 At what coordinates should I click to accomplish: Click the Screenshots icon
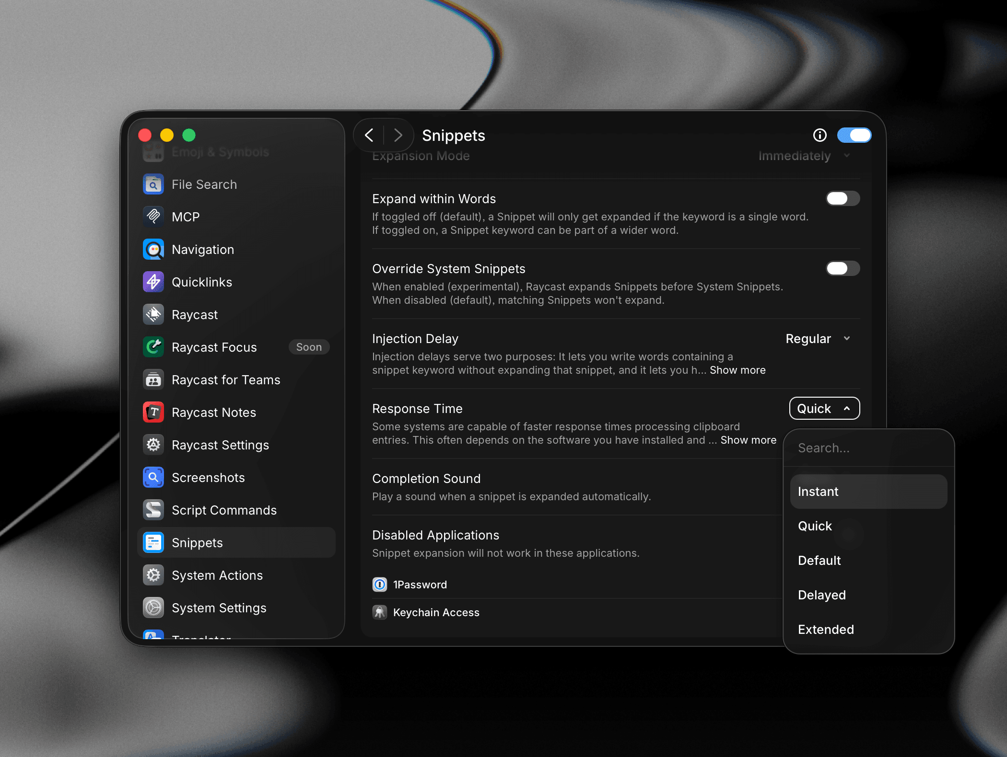153,478
